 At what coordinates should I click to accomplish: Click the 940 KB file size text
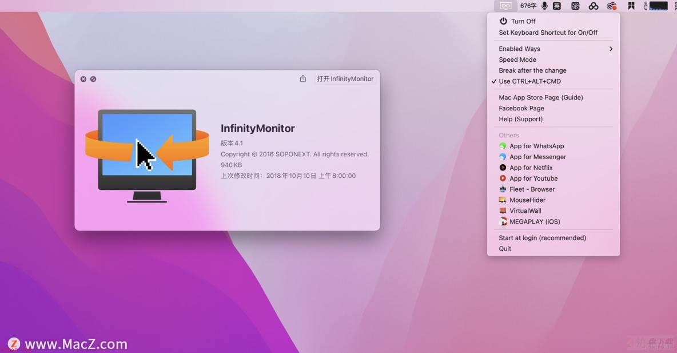pos(232,165)
